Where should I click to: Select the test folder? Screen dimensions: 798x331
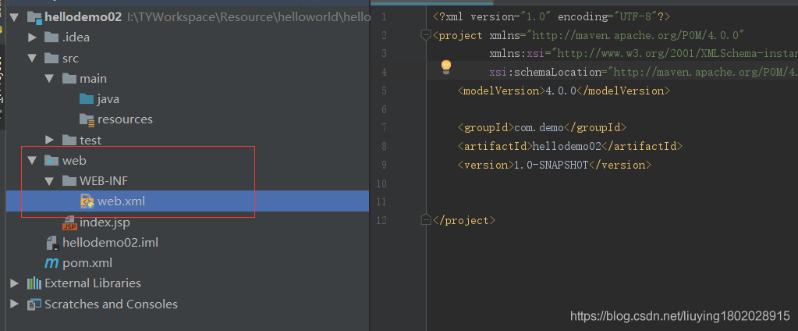pos(90,140)
